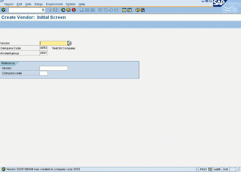This screenshot has width=241, height=172.
Task: Open the status bar system info selector icon
Action: click(x=210, y=169)
